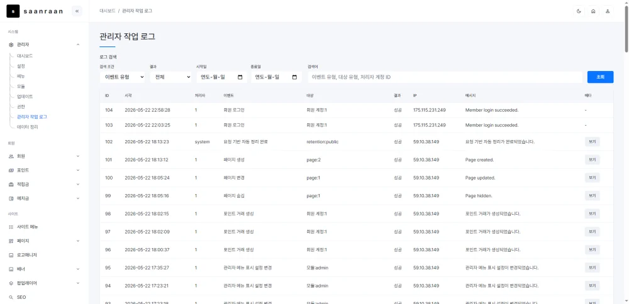Viewport: 629px width, 304px height.
Task: Select 관리자 작업 로그 in the sidebar
Action: click(32, 117)
